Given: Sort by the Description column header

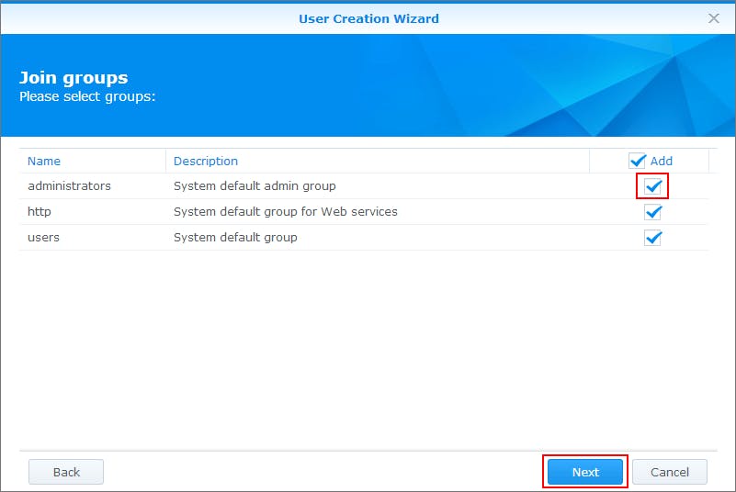Looking at the screenshot, I should click(206, 161).
